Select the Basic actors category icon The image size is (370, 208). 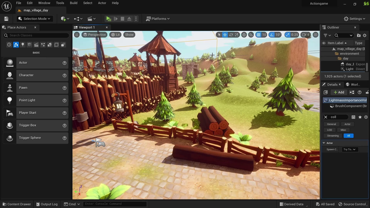[16, 45]
